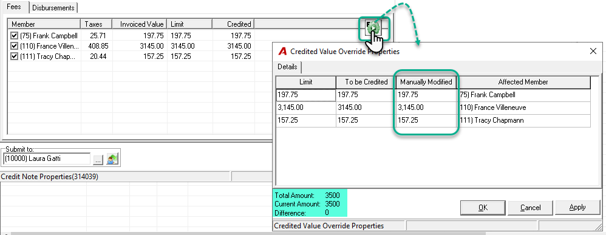
Task: Uncheck the Frank Campbell member checkbox
Action: tap(15, 36)
